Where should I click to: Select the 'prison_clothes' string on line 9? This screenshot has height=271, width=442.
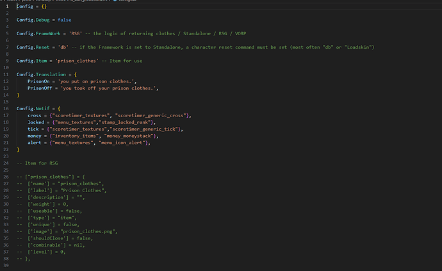point(77,61)
